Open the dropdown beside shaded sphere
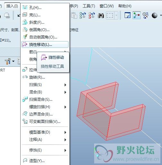Image resolution: width=162 pixels, height=165 pixels. point(161,15)
